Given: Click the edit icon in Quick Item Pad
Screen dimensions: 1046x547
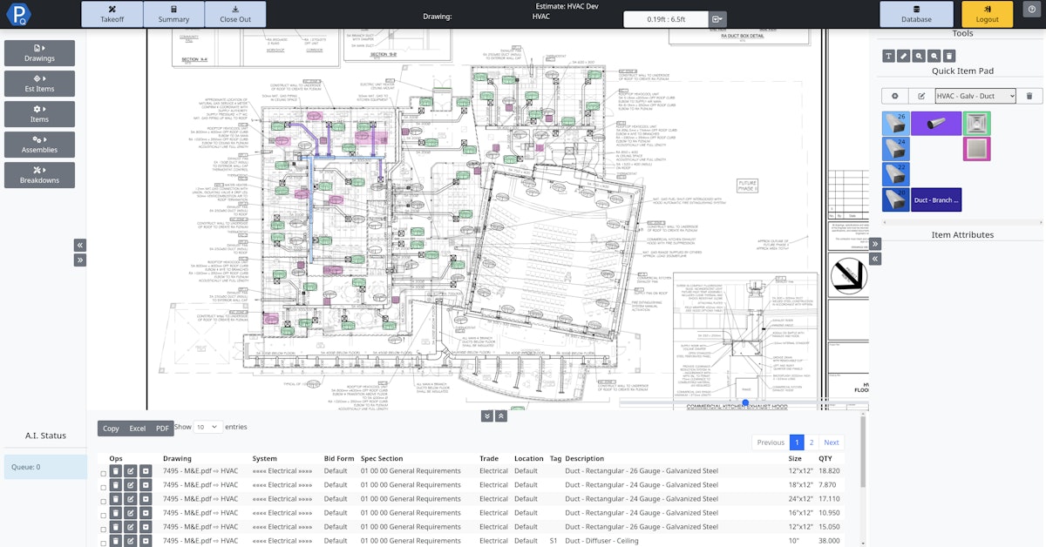Looking at the screenshot, I should point(921,96).
